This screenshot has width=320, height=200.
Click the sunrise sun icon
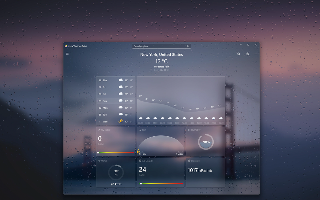pyautogui.click(x=138, y=152)
